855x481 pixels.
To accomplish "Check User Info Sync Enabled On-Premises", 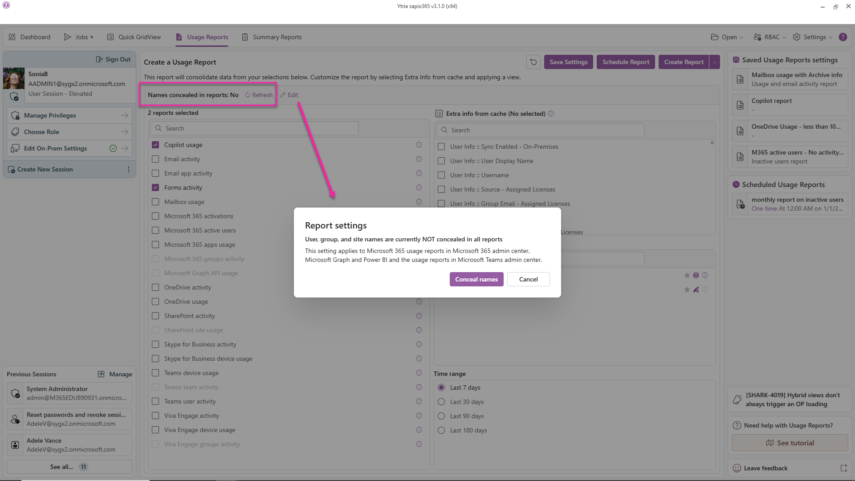I will 441,147.
